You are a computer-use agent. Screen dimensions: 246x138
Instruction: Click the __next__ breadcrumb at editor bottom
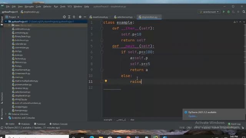[121, 120]
